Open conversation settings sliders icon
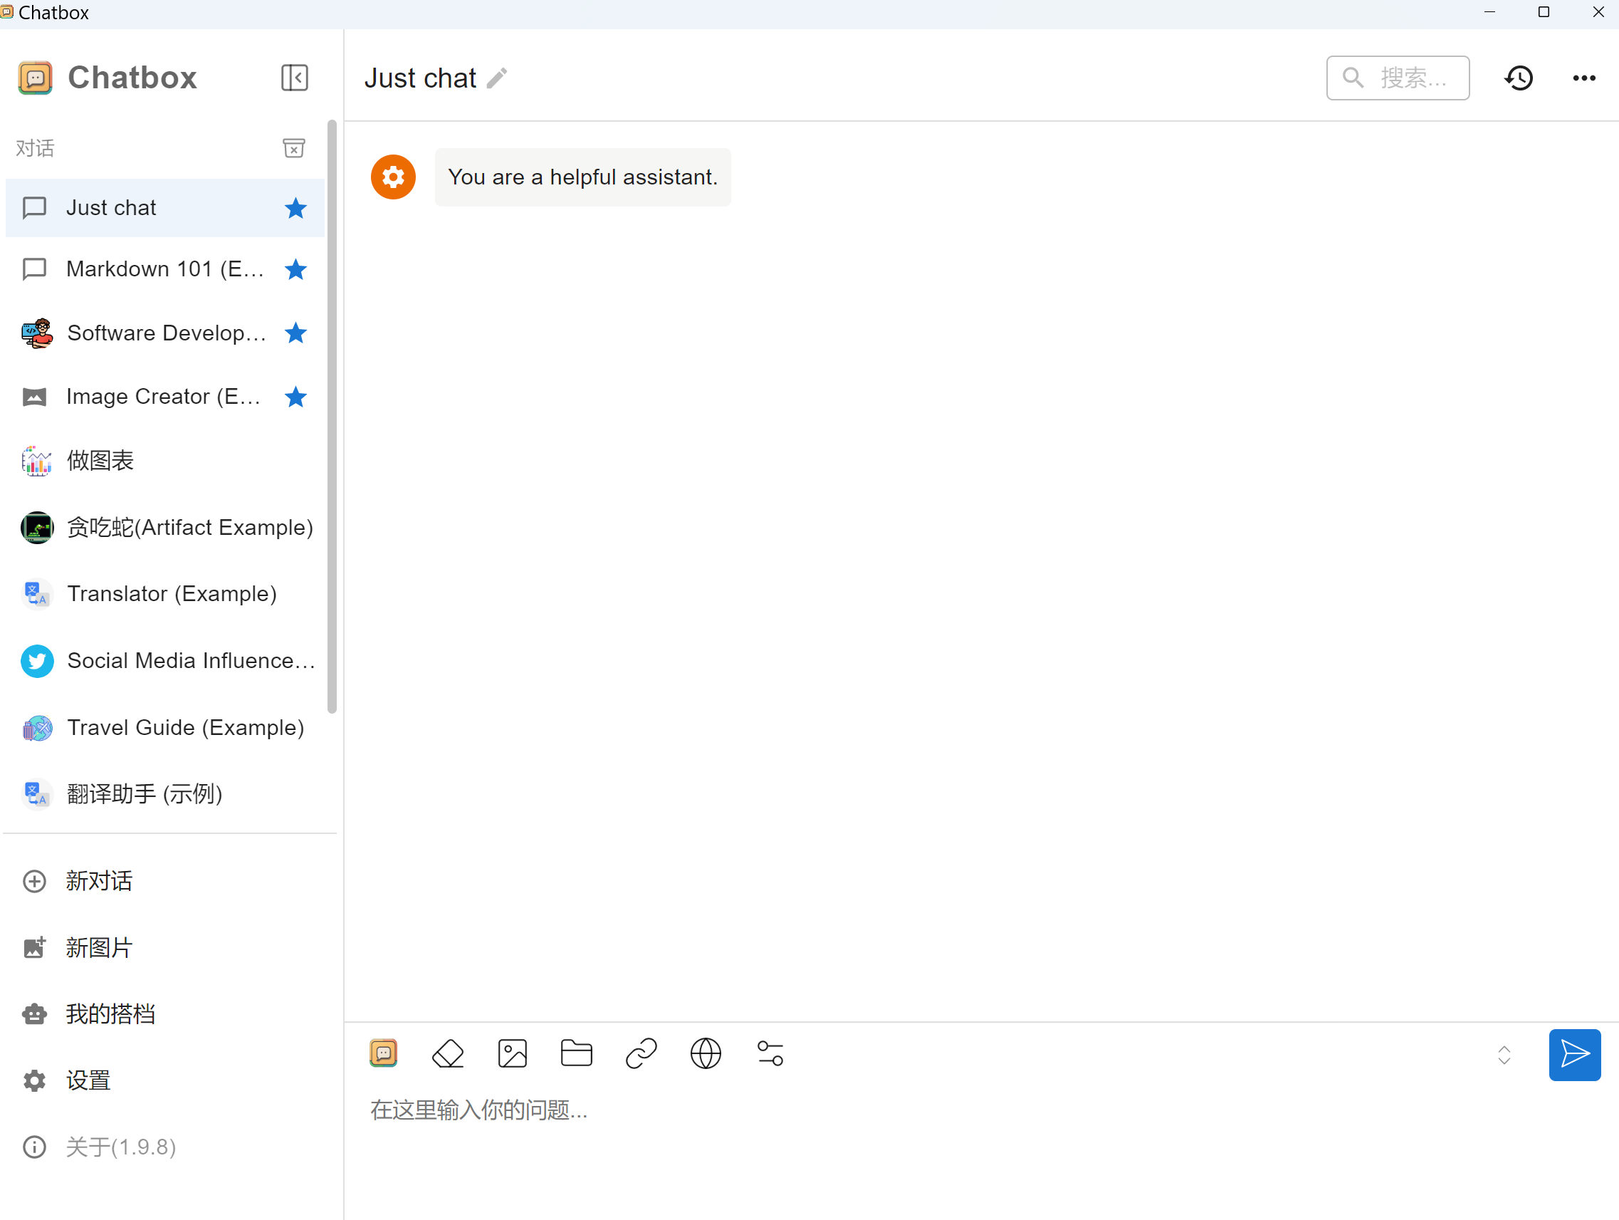The width and height of the screenshot is (1619, 1220). [770, 1054]
